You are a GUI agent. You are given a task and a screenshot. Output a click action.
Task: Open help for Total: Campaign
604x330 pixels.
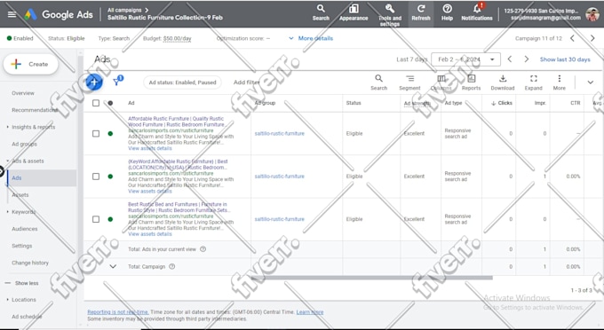coord(172,266)
